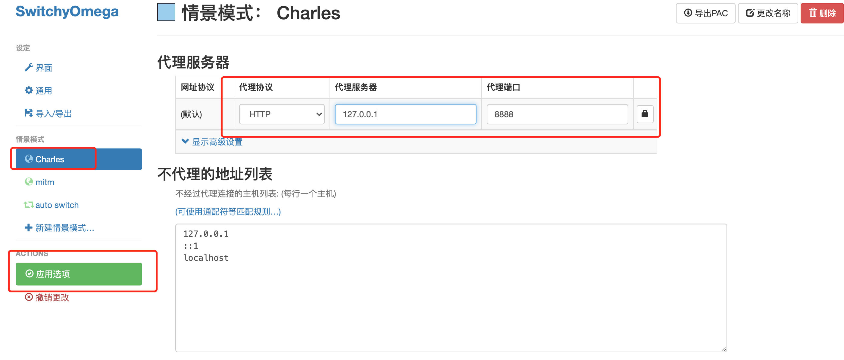Click the globe icon of mitm profile
Image resolution: width=844 pixels, height=360 pixels.
tap(29, 182)
